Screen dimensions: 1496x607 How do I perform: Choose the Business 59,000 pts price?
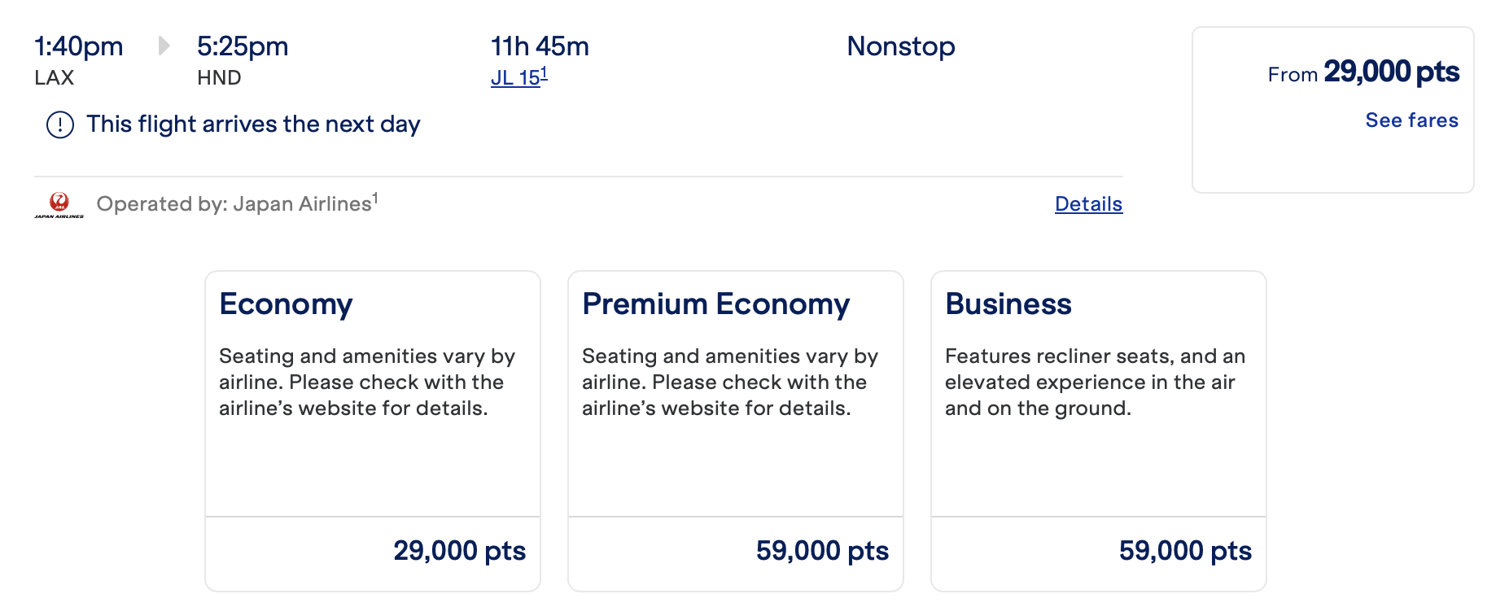[1185, 551]
